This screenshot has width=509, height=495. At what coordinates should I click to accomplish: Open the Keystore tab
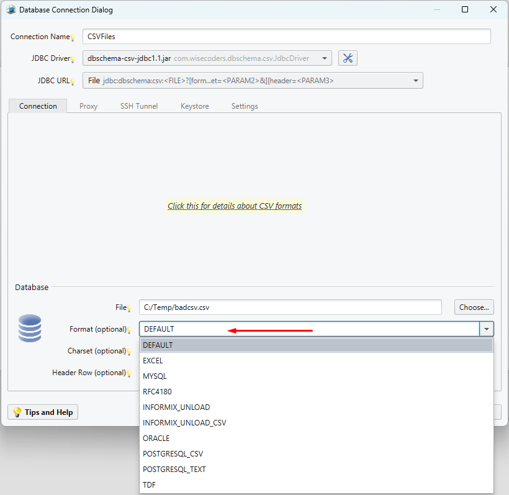(194, 106)
